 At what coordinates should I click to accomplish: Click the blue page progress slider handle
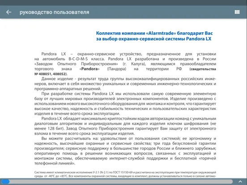click(5, 182)
